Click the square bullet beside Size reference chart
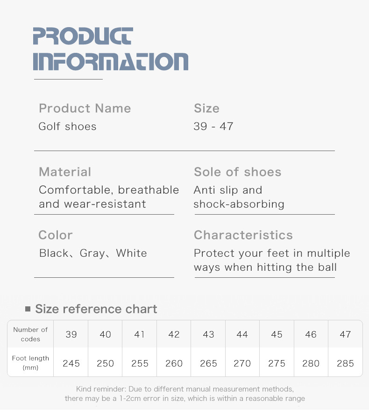 (28, 309)
